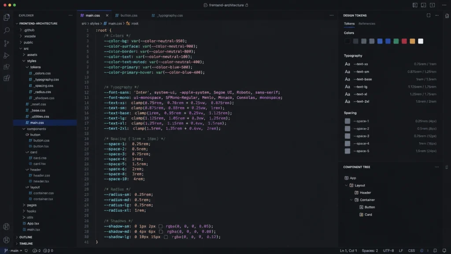Open _spacing.css in the explorer
The height and width of the screenshot is (254, 451).
coord(44,86)
